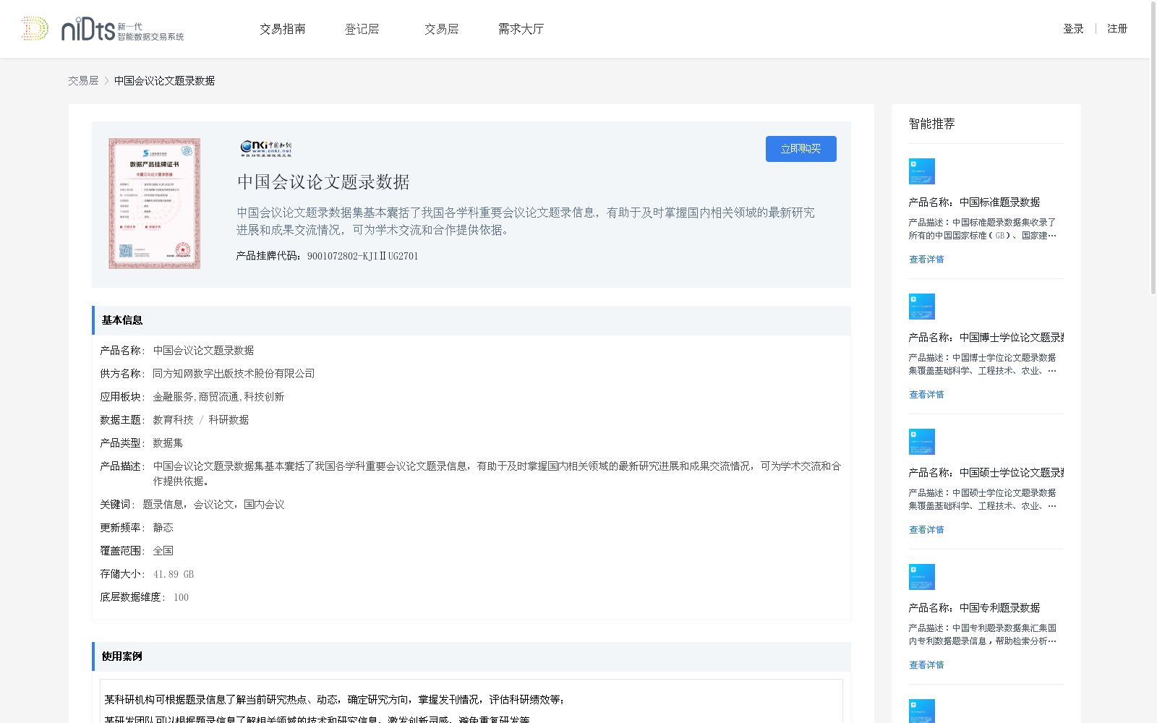Click the 登录 link
The image size is (1157, 723).
pos(1073,29)
